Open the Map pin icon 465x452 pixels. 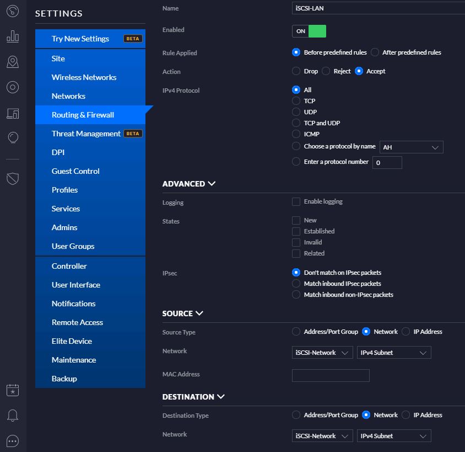pyautogui.click(x=13, y=62)
